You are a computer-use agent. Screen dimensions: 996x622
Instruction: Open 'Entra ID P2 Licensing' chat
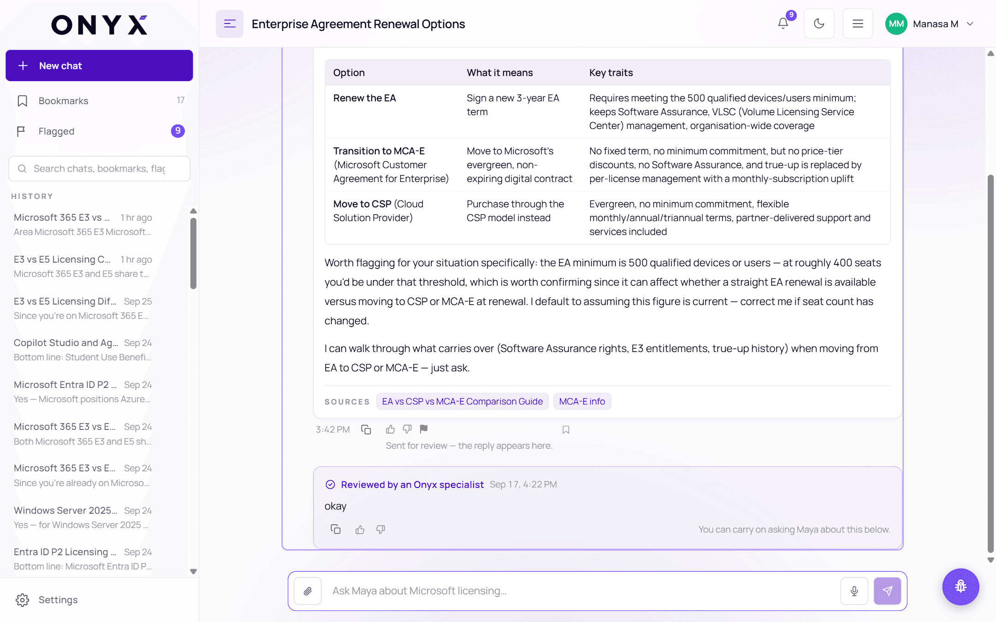pyautogui.click(x=83, y=559)
